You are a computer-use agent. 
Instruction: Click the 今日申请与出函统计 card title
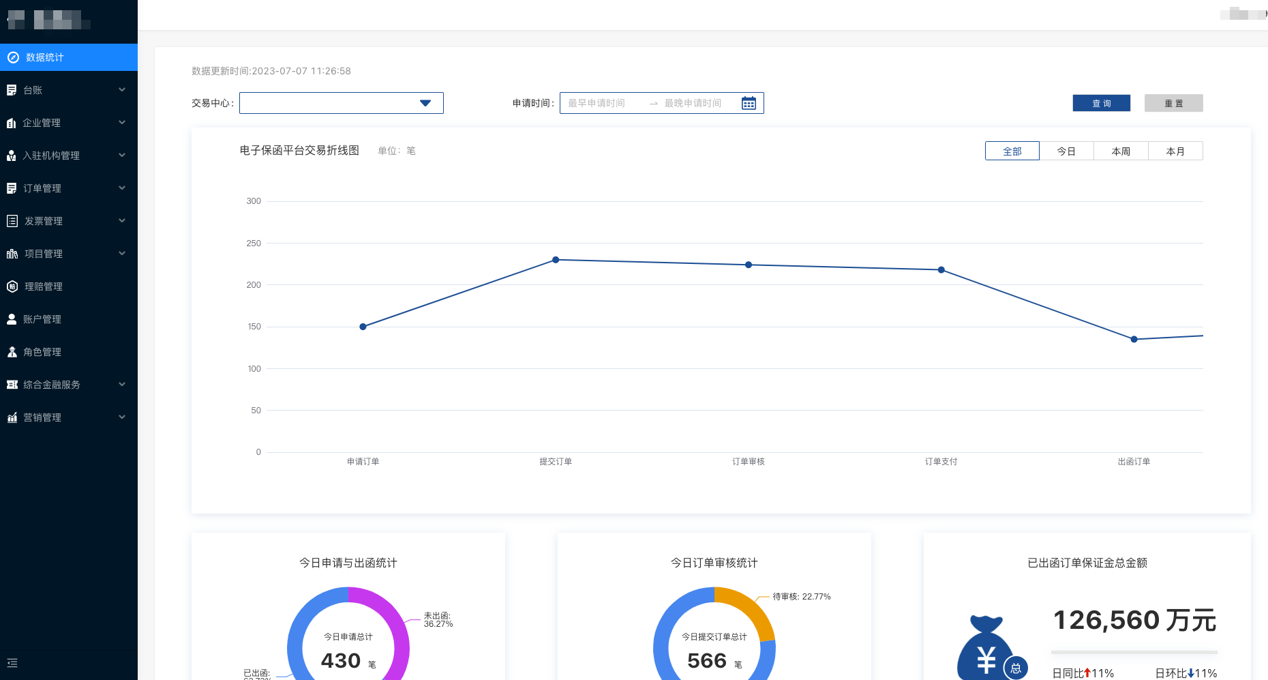click(x=348, y=563)
